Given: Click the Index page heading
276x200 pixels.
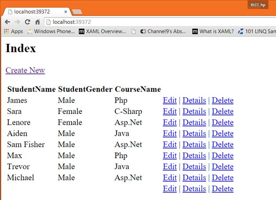Looking at the screenshot, I should (x=21, y=48).
